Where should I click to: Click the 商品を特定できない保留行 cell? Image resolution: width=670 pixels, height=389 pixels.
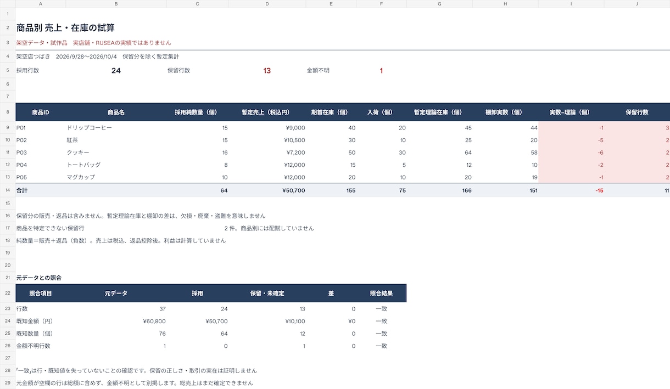[x=51, y=228]
